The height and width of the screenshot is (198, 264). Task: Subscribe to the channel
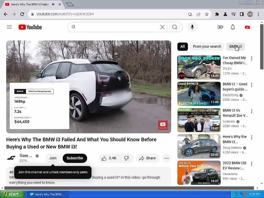[75, 158]
